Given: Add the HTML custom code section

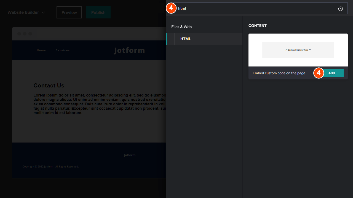Looking at the screenshot, I should pyautogui.click(x=331, y=73).
